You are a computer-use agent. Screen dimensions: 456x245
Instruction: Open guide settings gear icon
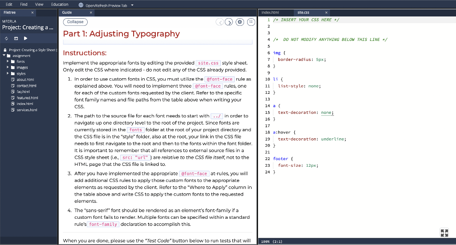[240, 22]
